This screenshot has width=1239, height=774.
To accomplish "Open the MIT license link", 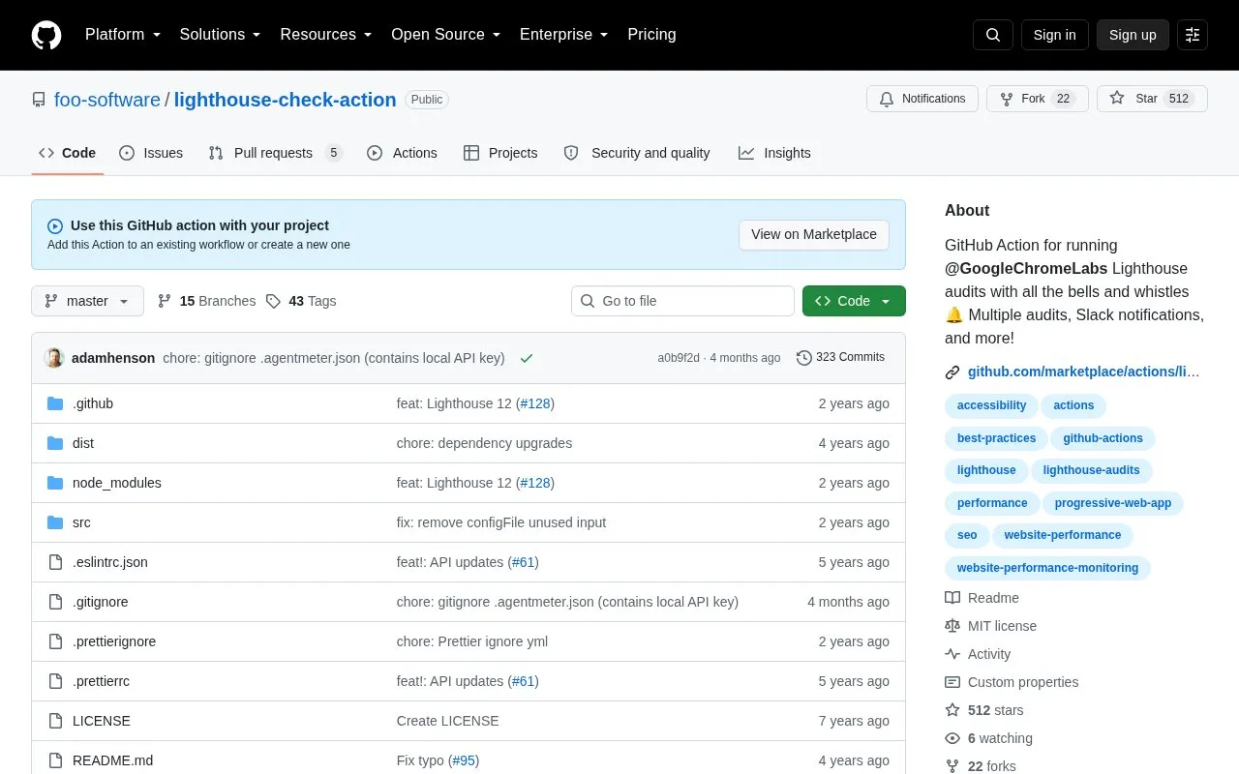I will click(x=991, y=626).
